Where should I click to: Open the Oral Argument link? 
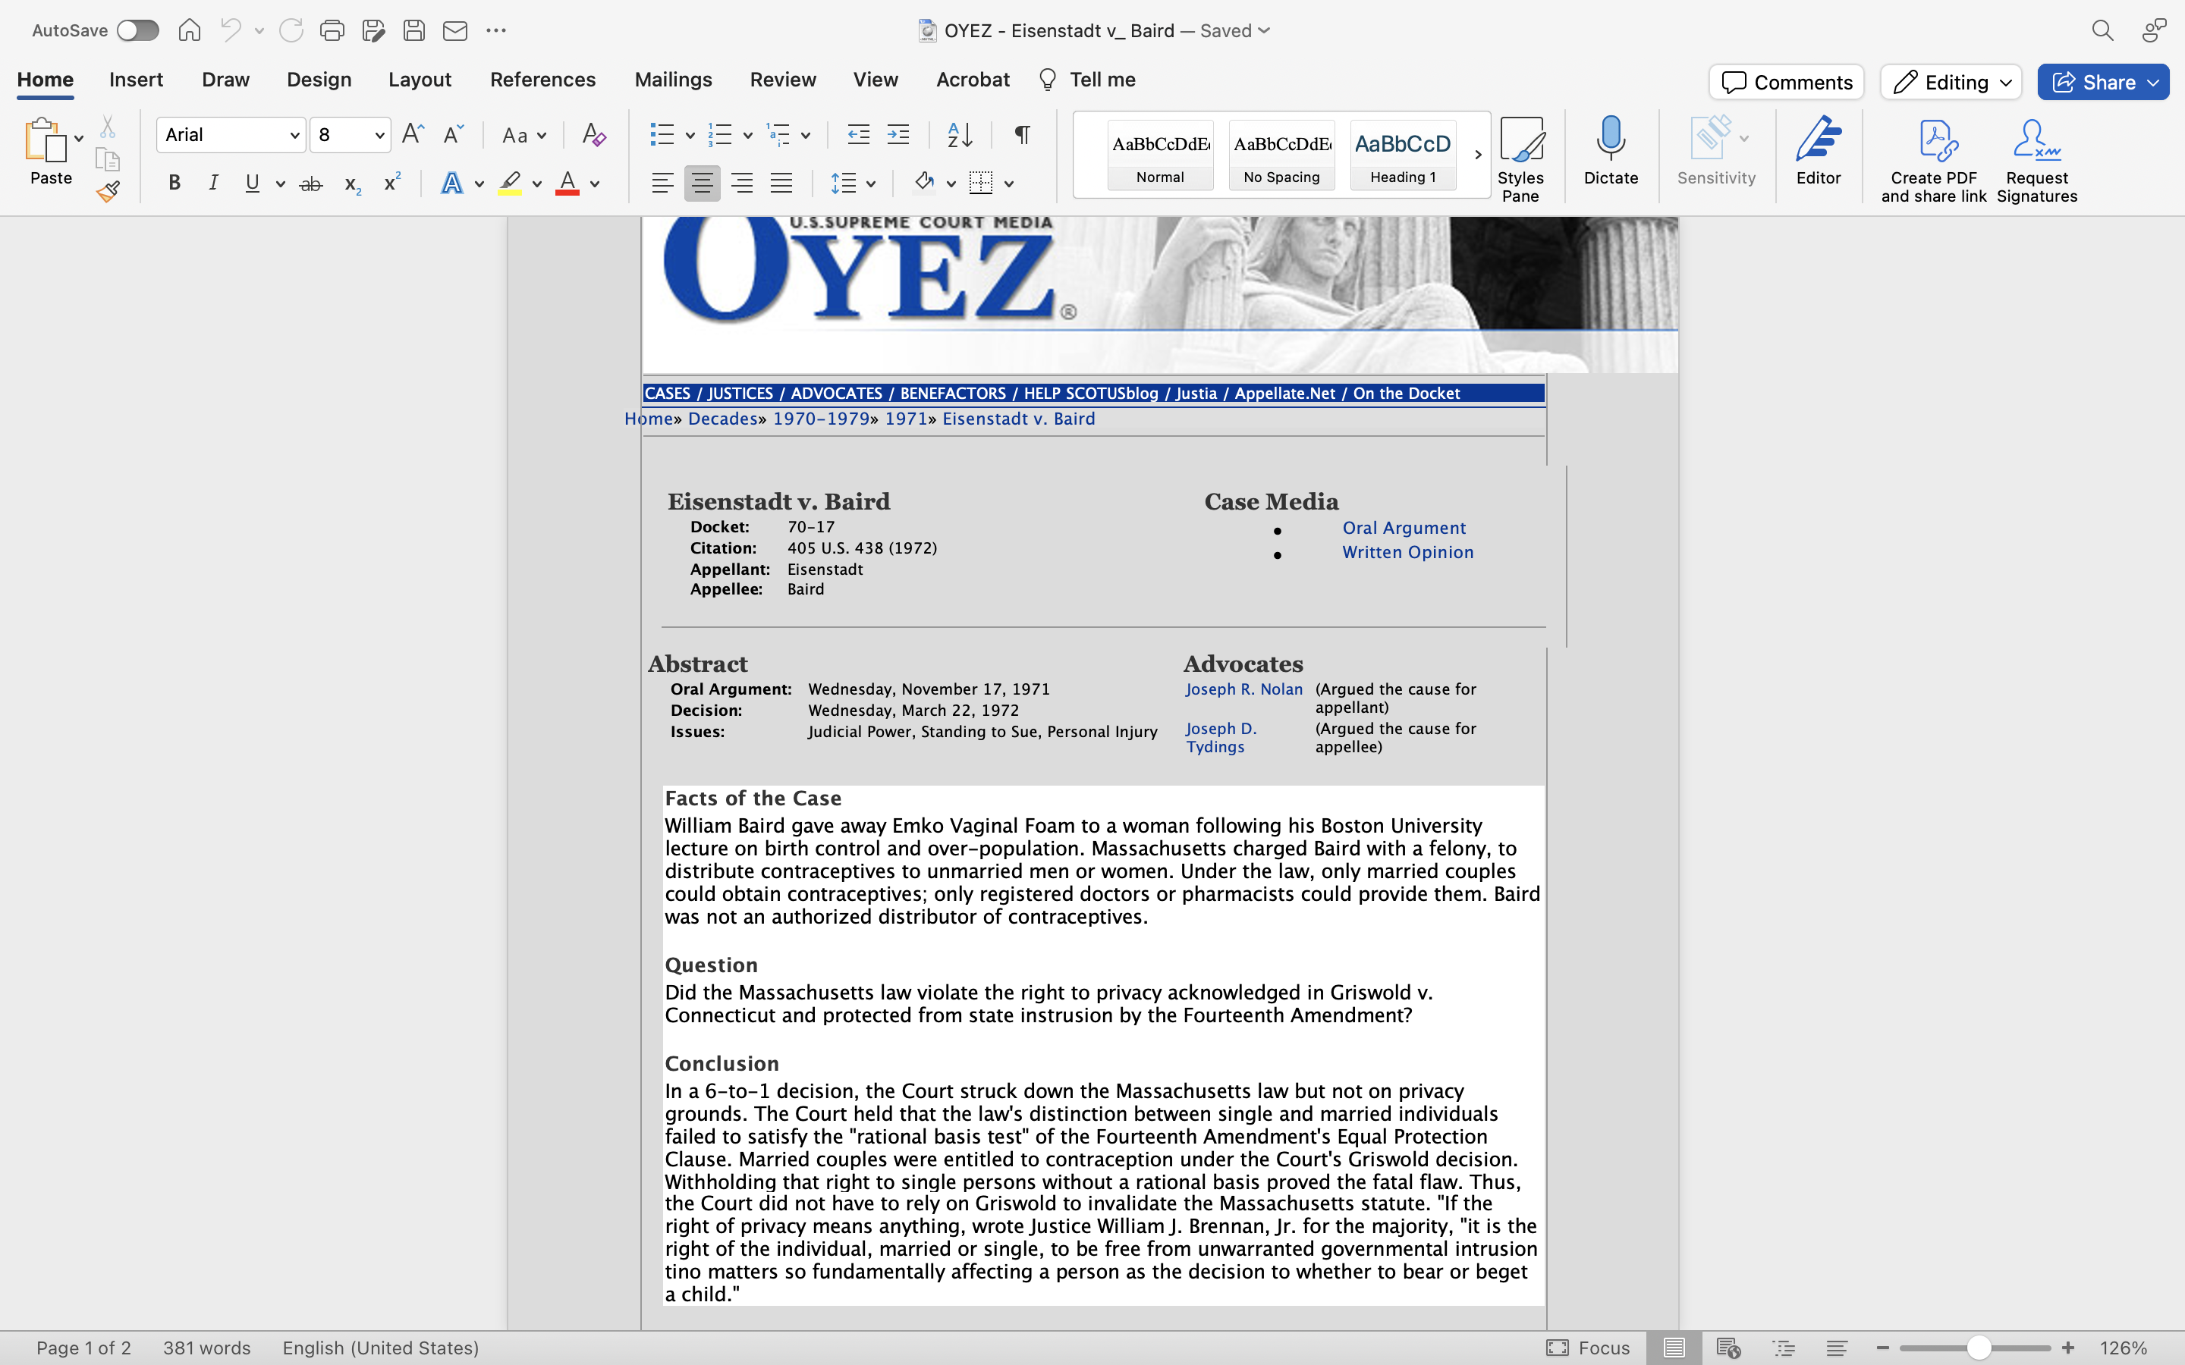(x=1403, y=527)
